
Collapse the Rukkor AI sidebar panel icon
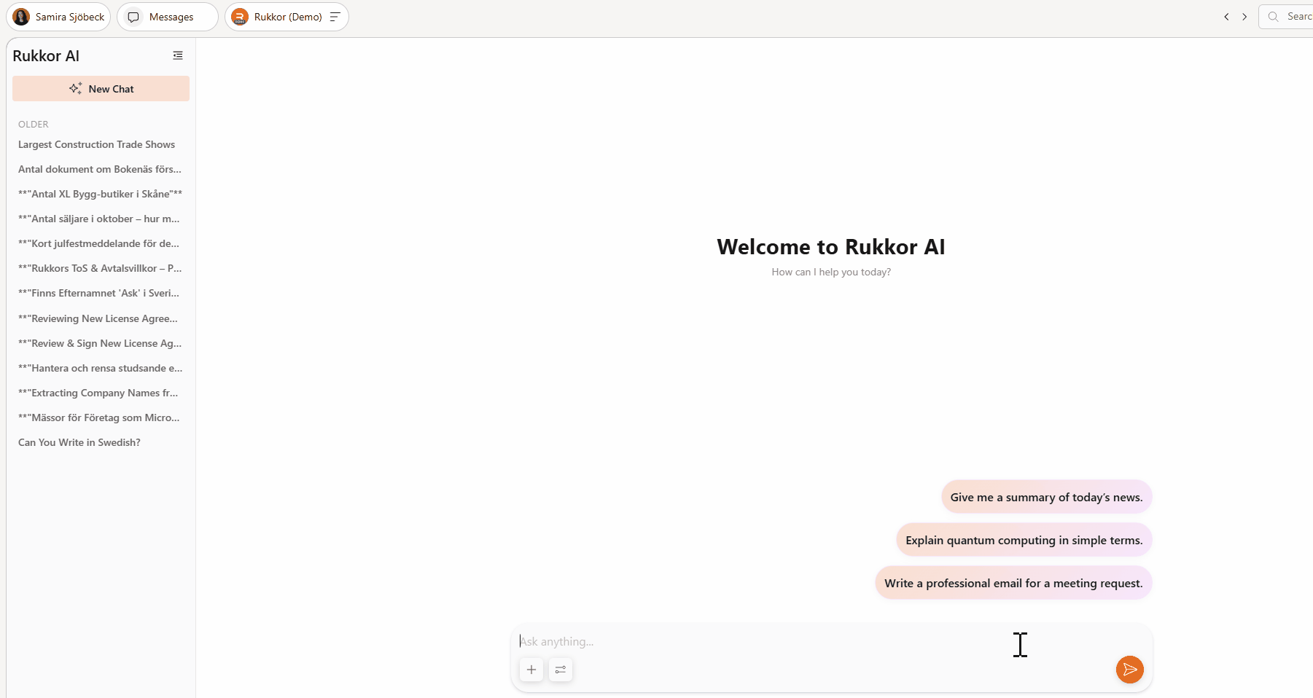(x=178, y=55)
